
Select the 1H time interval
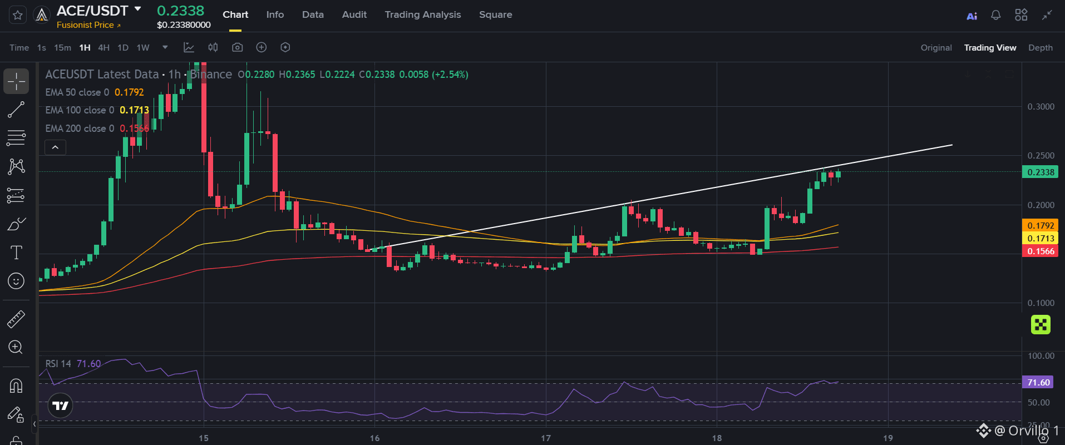click(x=85, y=48)
